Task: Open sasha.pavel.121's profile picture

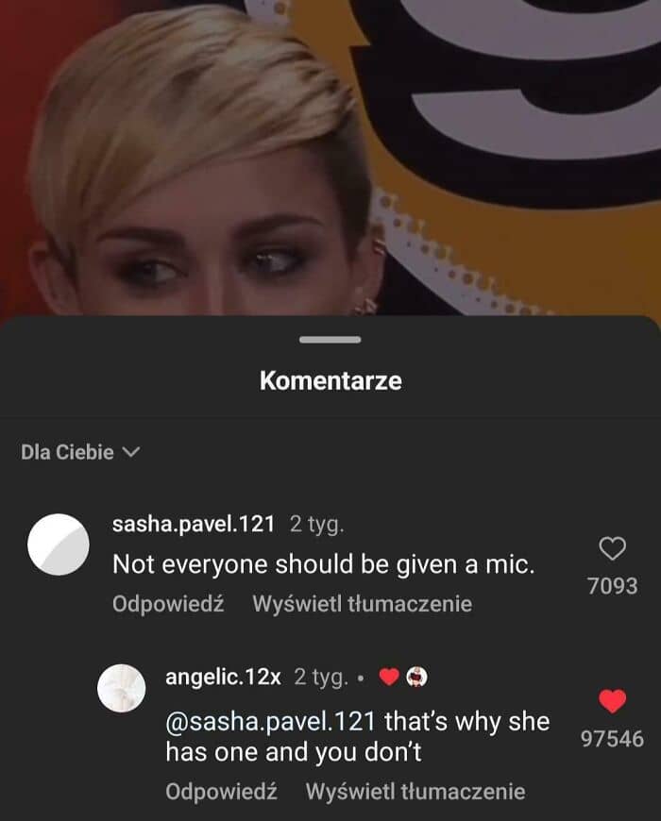Action: click(59, 545)
